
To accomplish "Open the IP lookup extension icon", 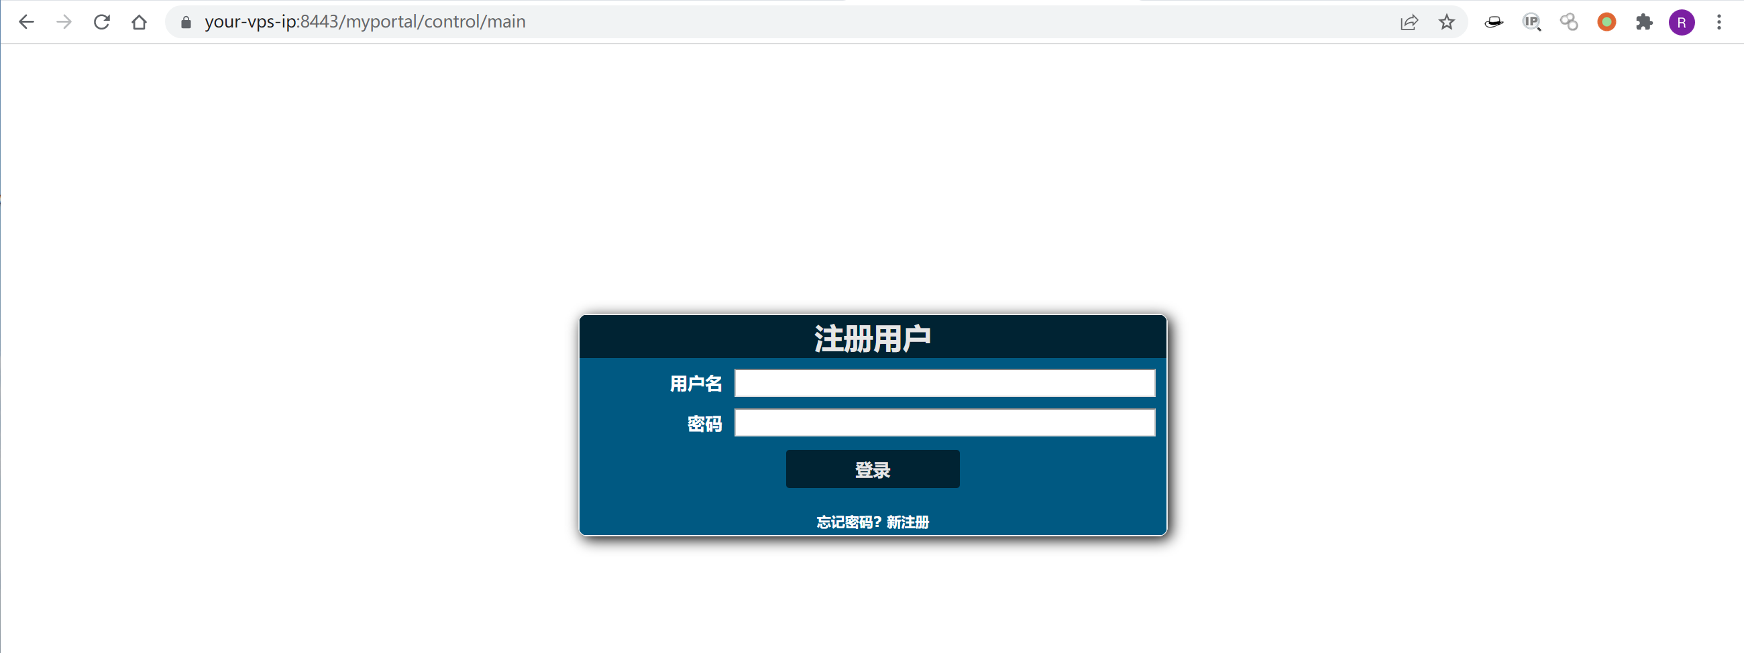I will (1531, 22).
